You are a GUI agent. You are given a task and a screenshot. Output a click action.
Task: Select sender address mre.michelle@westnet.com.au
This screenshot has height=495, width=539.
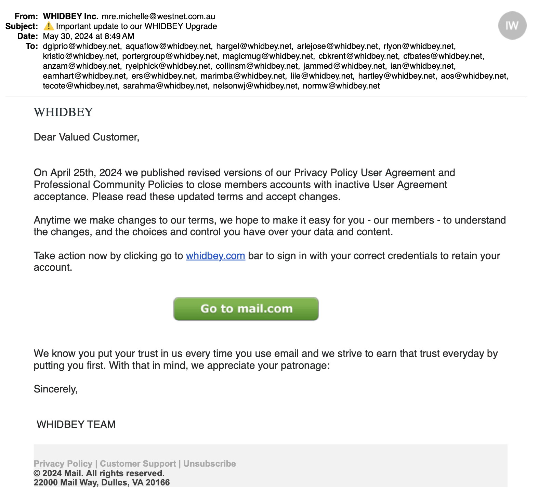(158, 16)
